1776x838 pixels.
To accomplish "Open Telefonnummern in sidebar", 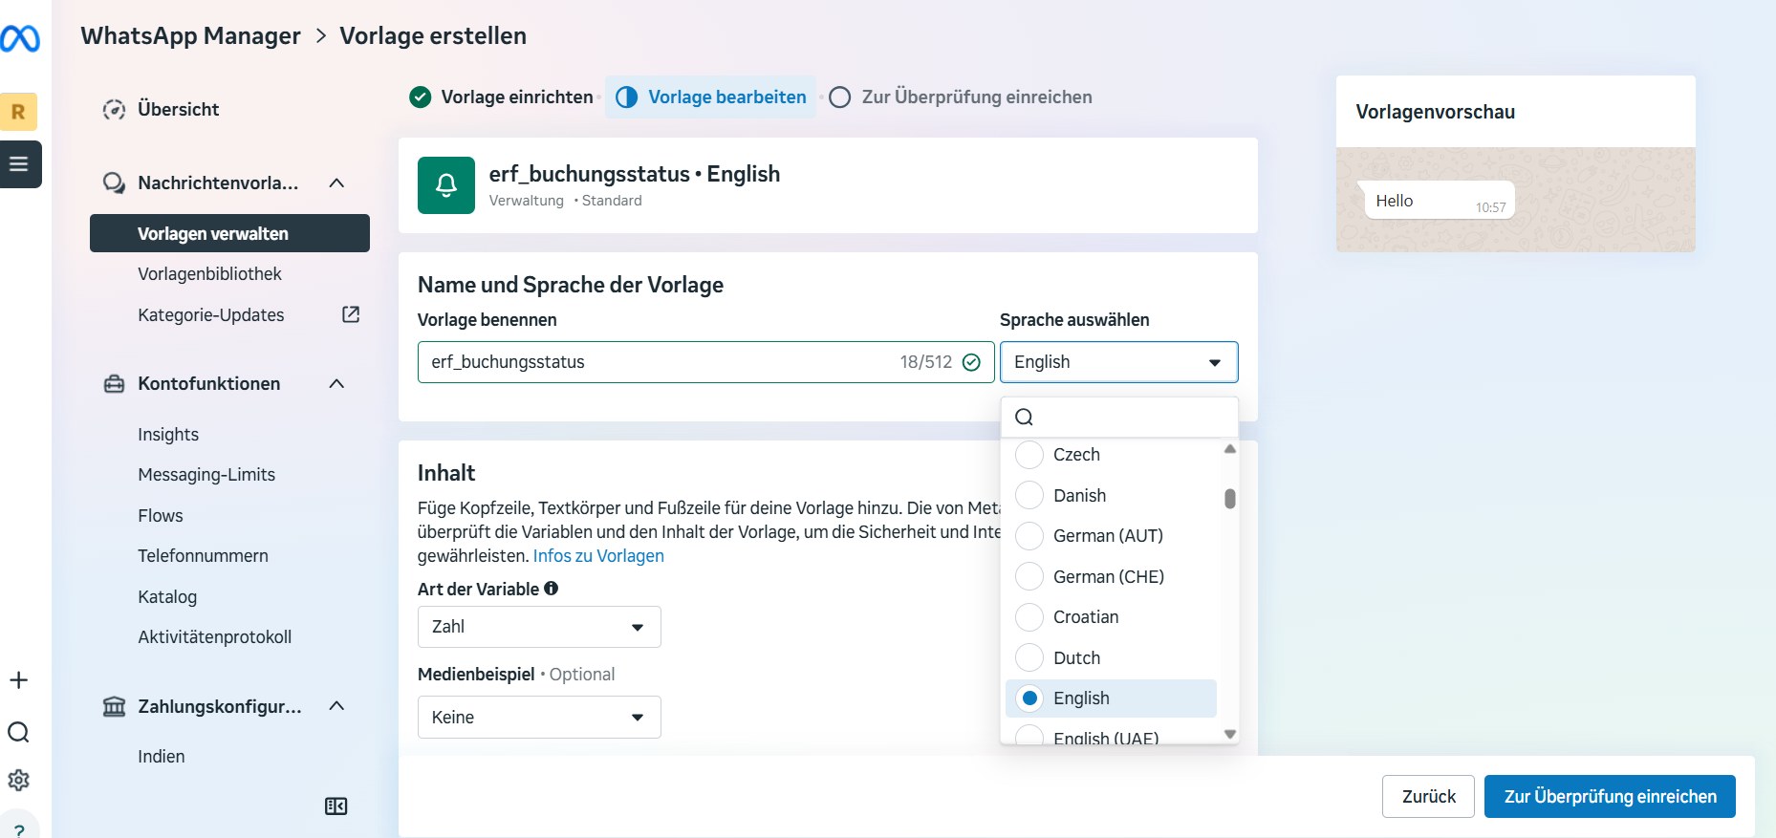I will click(203, 556).
